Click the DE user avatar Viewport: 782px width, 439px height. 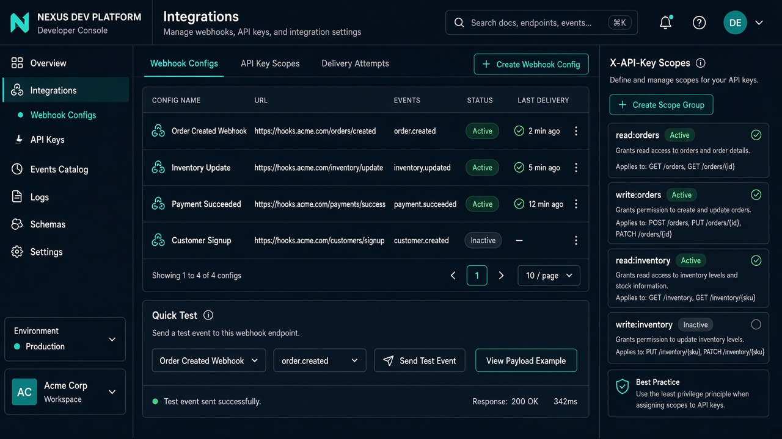pos(735,23)
